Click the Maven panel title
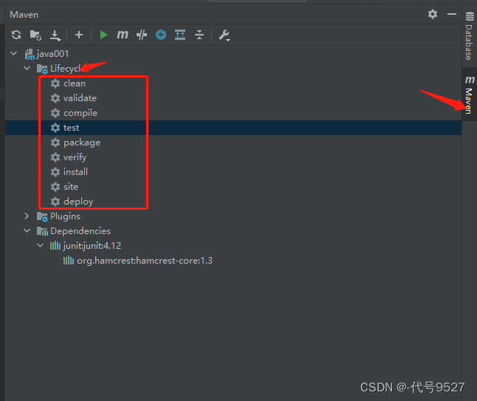This screenshot has width=477, height=401. (24, 15)
